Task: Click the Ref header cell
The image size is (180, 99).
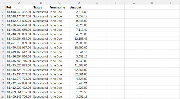Action: pyautogui.click(x=19, y=7)
